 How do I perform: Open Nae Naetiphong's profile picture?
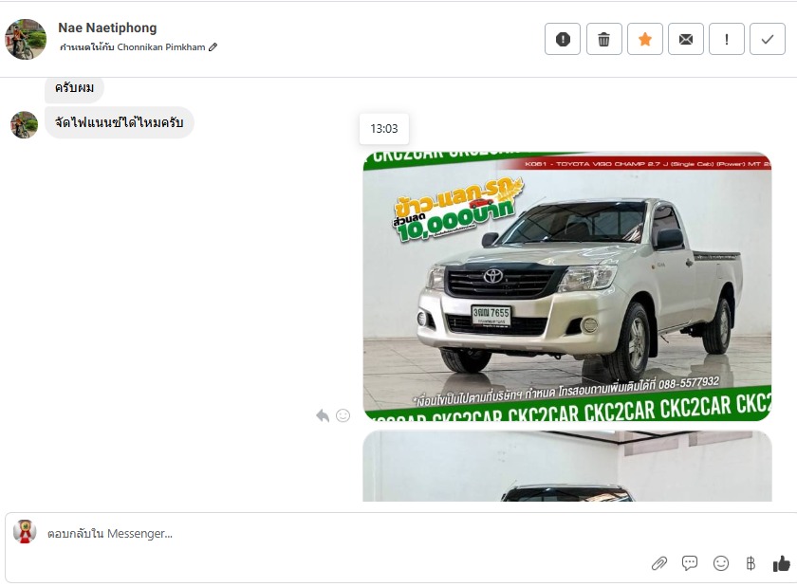tap(26, 39)
